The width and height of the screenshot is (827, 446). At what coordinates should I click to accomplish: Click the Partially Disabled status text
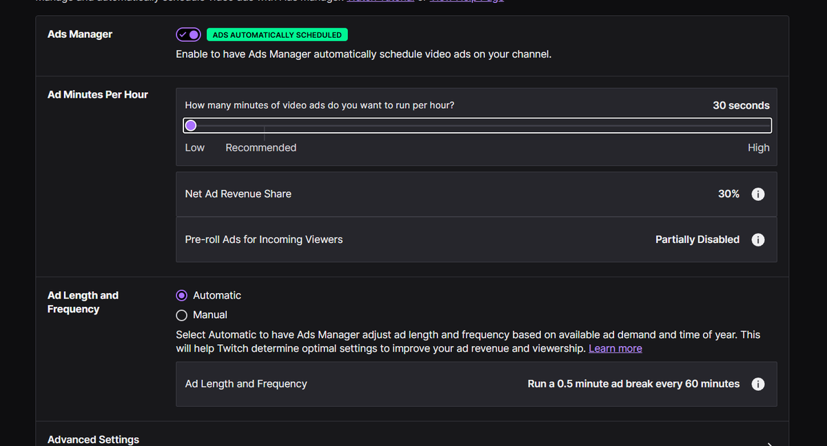point(697,240)
